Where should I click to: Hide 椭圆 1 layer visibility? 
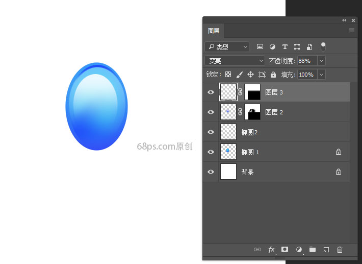point(211,152)
